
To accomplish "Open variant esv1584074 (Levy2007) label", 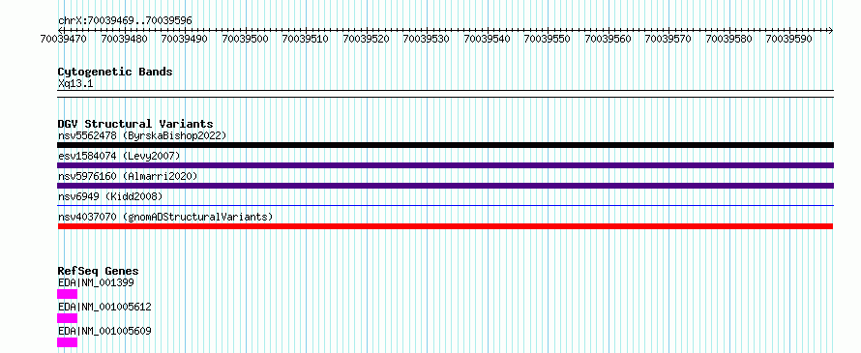I will (119, 157).
